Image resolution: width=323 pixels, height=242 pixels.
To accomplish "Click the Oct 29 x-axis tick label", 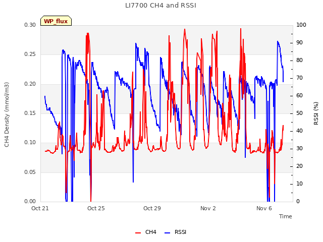I will pos(152,208).
